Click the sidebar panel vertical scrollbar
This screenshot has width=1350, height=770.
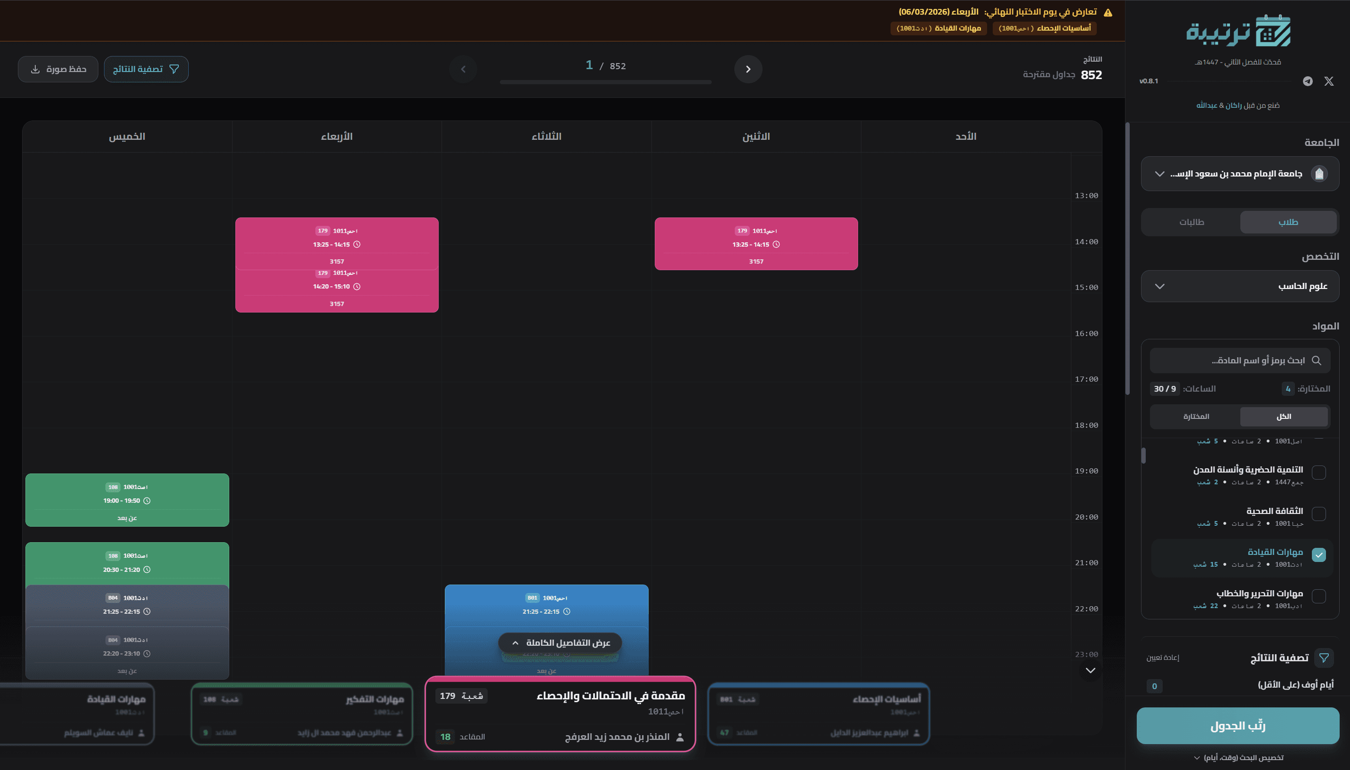[x=1127, y=259]
